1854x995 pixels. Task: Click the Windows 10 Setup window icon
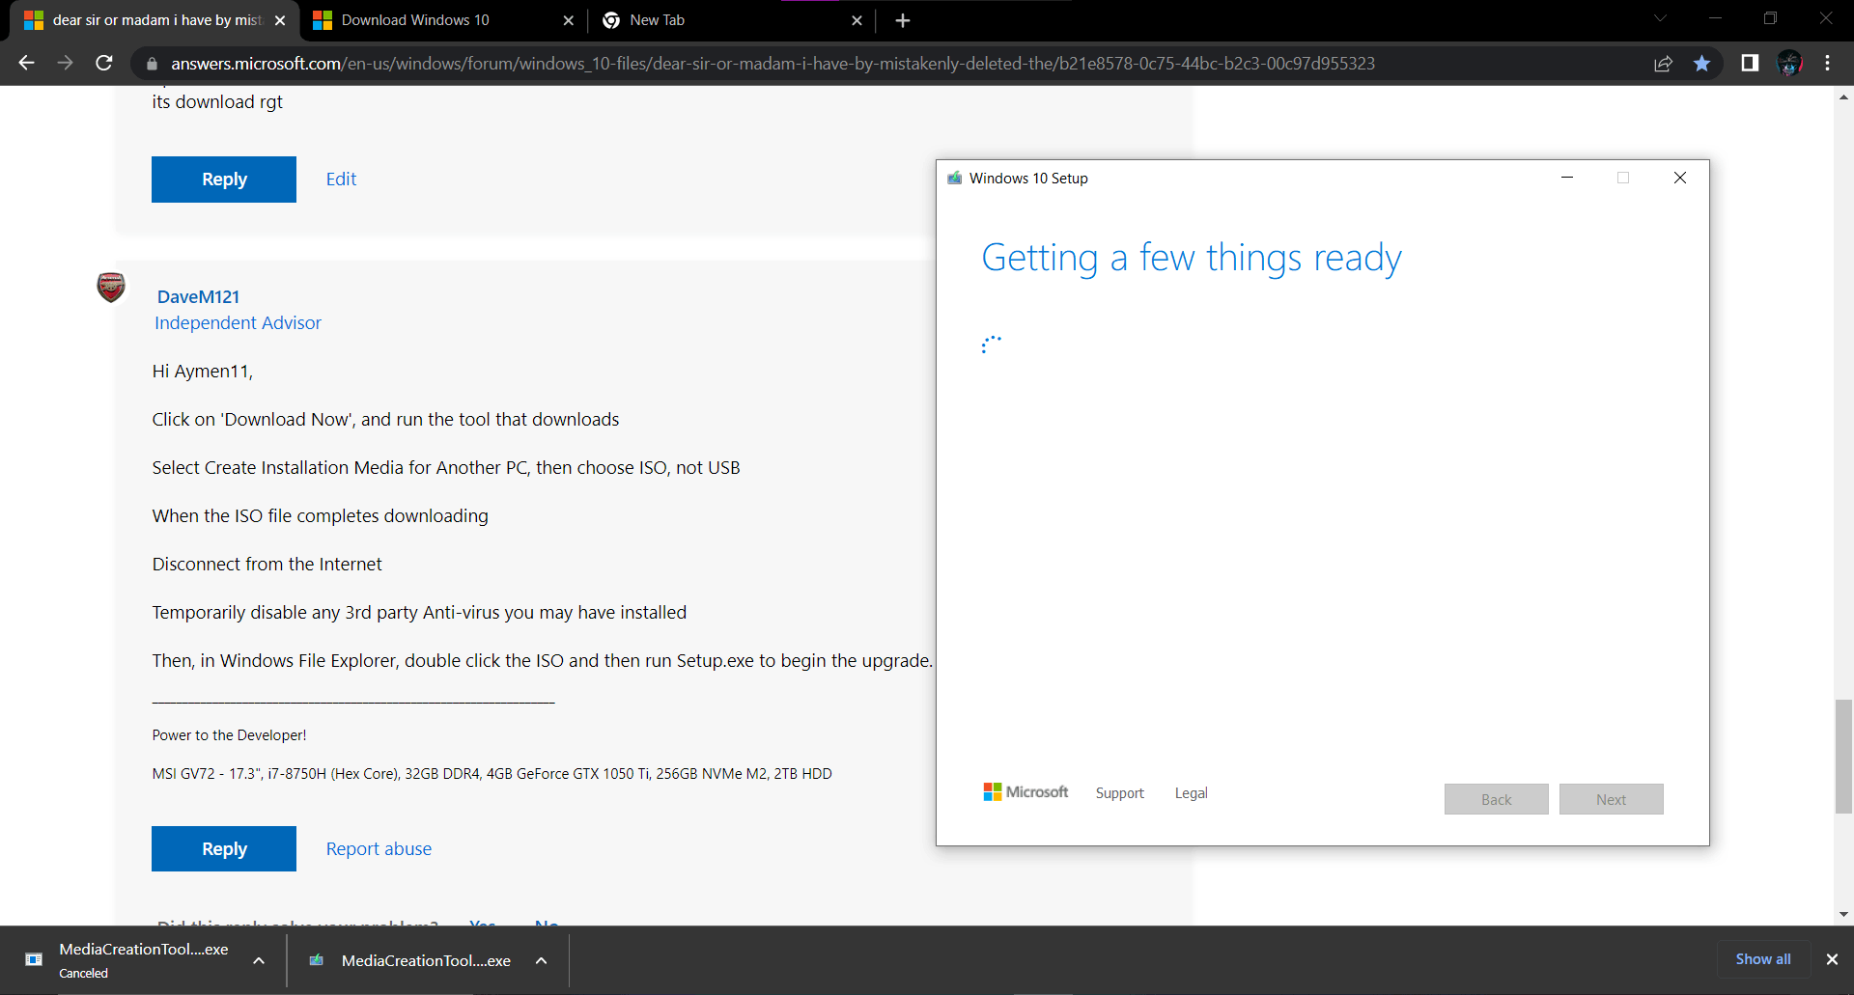(x=954, y=179)
